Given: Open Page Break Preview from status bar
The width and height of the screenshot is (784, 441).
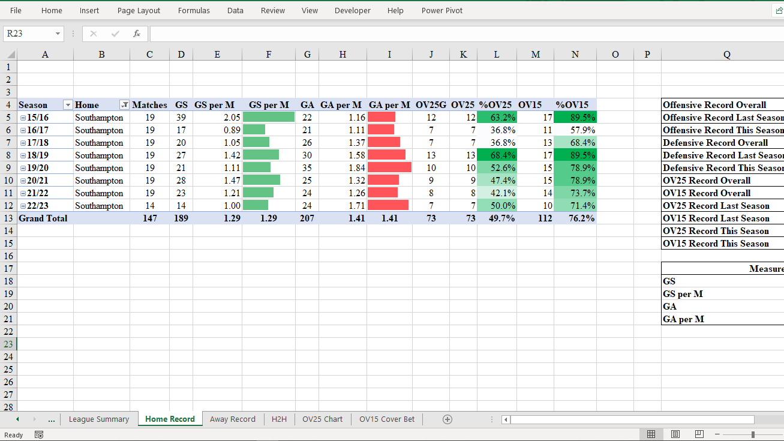Looking at the screenshot, I should point(699,434).
